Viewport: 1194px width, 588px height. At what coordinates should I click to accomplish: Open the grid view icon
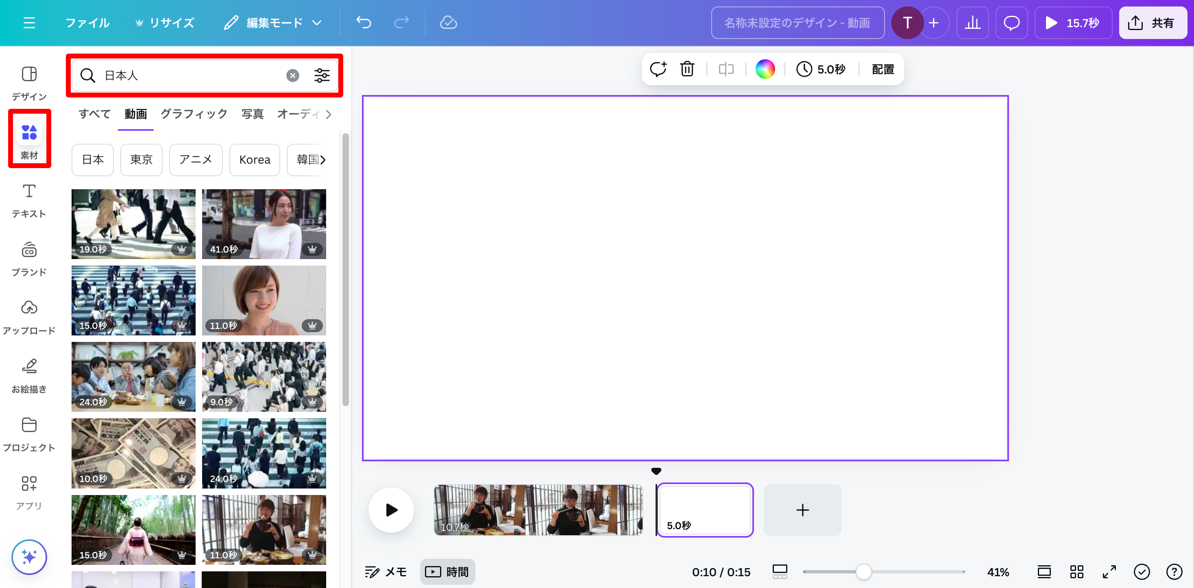pyautogui.click(x=1076, y=572)
